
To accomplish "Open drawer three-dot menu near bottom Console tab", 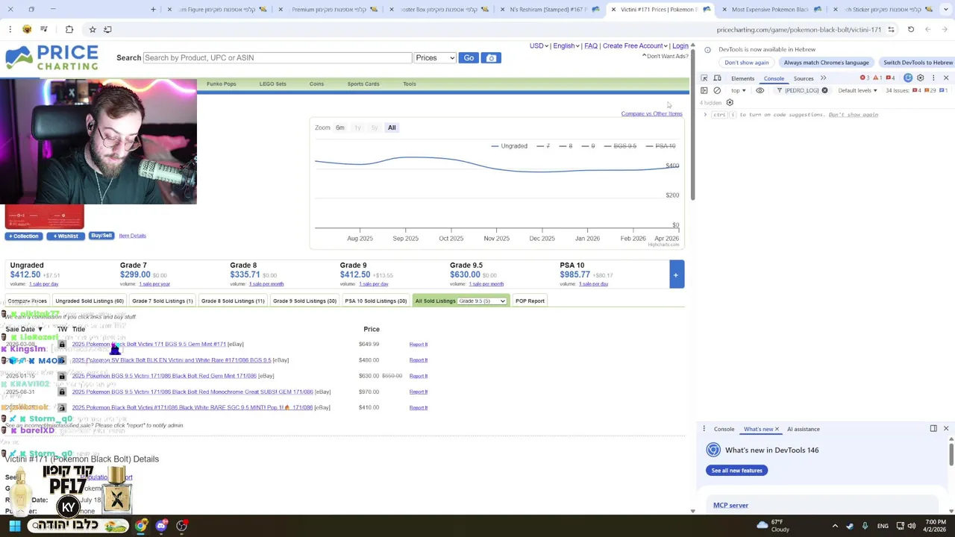I will tap(704, 429).
